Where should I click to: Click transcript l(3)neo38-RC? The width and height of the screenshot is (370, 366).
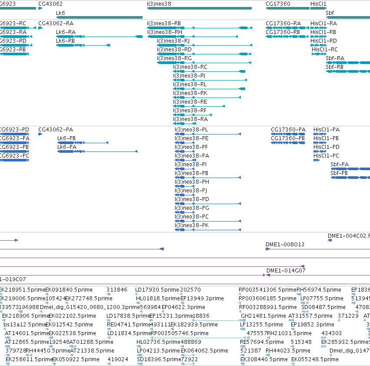[190, 67]
